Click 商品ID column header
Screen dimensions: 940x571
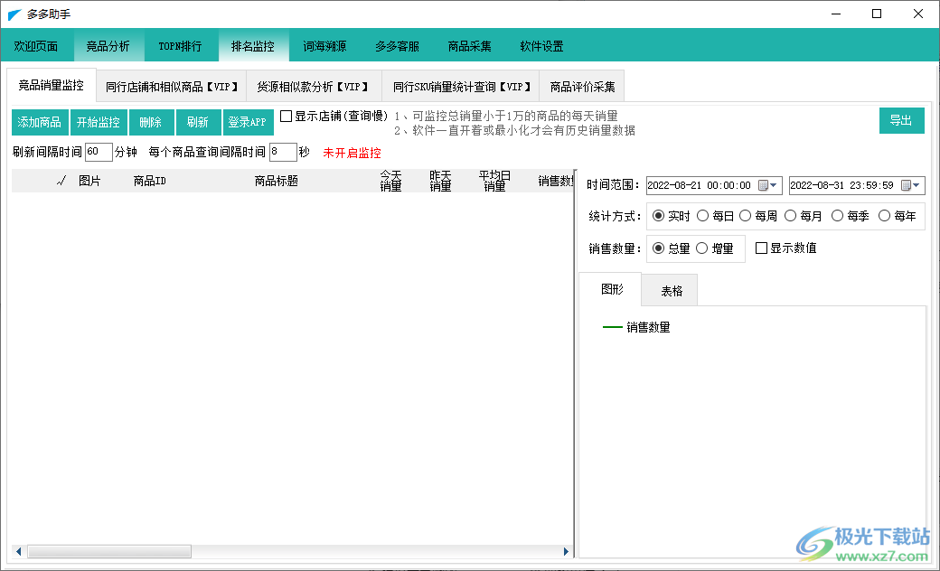coord(149,181)
